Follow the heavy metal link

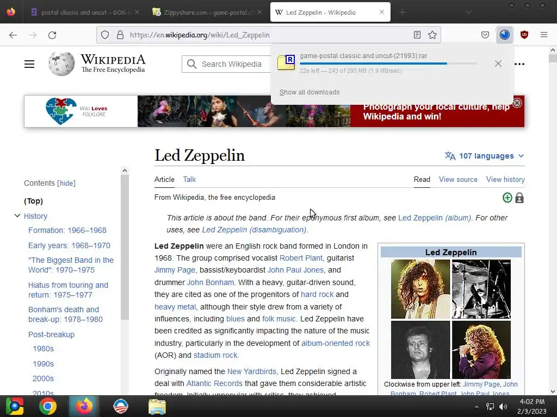click(175, 307)
